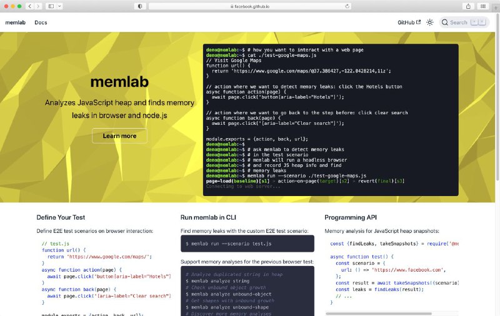
Task: Click the green fullscreen window button
Action: pos(19,6)
